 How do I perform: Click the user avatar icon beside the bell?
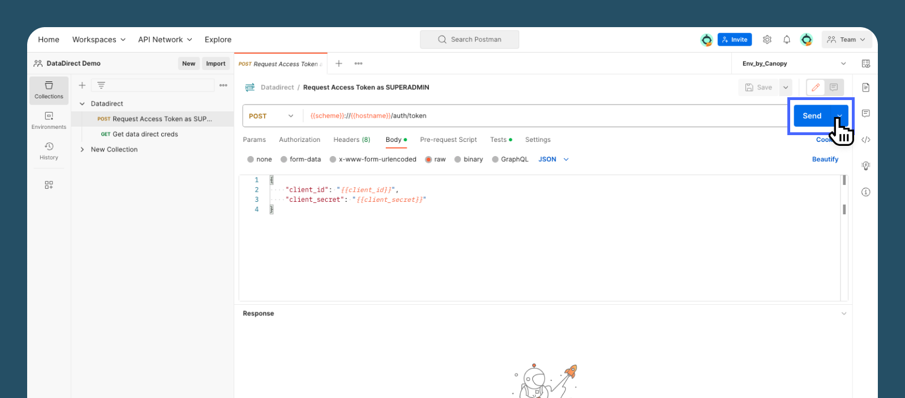[807, 40]
